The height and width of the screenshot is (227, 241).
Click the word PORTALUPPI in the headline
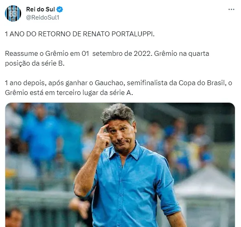click(x=133, y=34)
